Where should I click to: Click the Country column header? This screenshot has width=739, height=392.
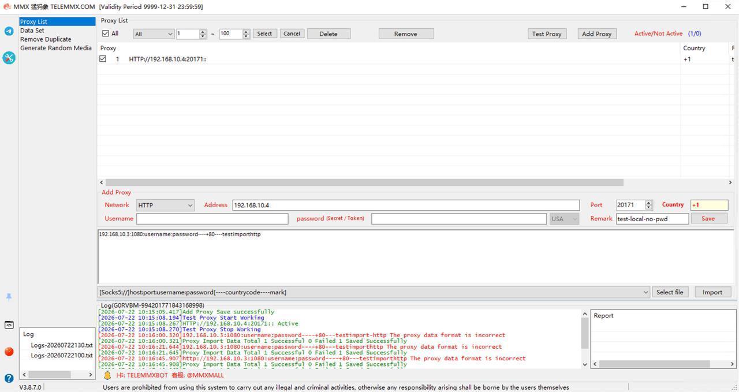(694, 48)
